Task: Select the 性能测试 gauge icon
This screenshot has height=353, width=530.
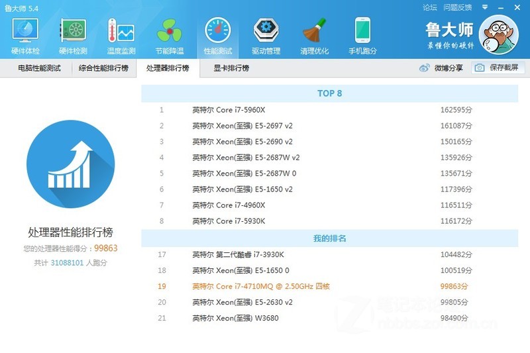Action: (x=218, y=30)
